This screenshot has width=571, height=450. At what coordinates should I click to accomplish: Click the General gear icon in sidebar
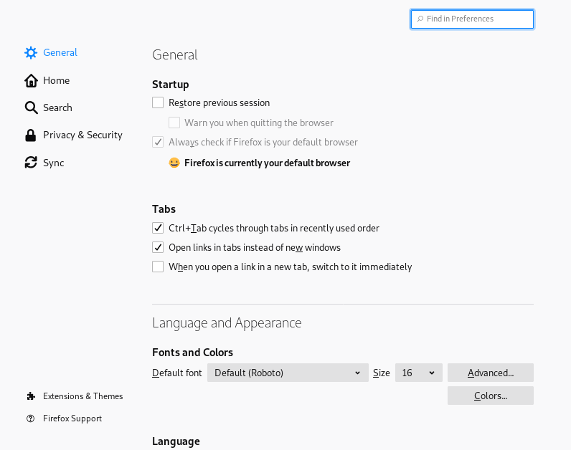point(31,52)
